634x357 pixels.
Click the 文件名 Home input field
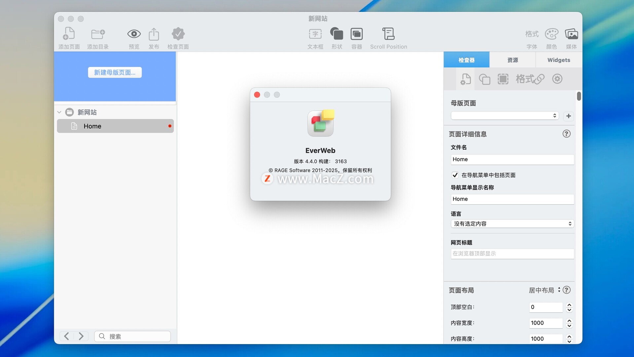click(512, 159)
